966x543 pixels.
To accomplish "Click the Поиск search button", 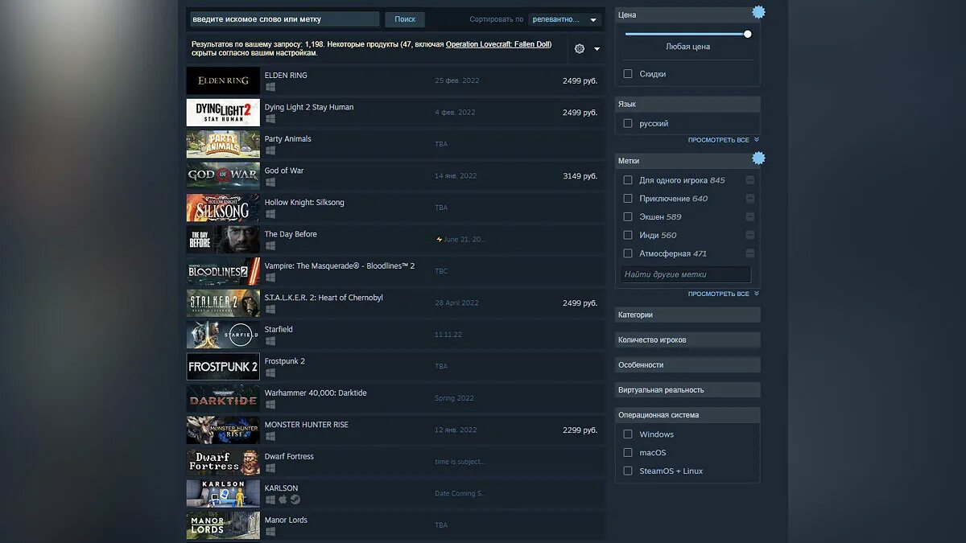I will (405, 19).
